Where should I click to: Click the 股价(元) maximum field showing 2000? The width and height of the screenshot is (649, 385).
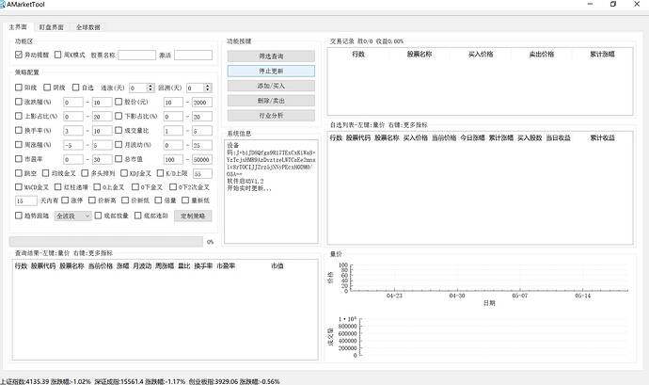202,103
